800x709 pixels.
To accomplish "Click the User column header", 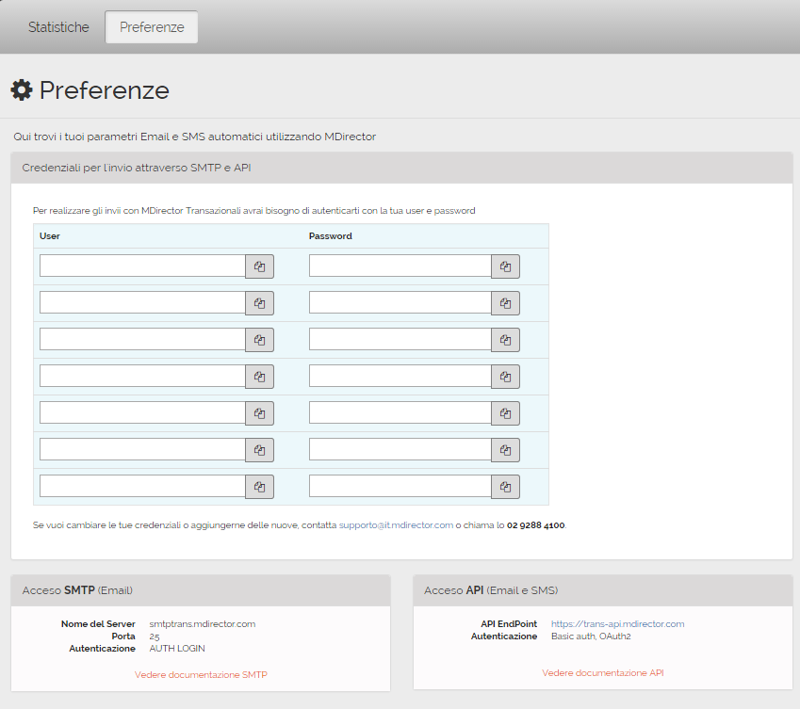I will pyautogui.click(x=50, y=236).
